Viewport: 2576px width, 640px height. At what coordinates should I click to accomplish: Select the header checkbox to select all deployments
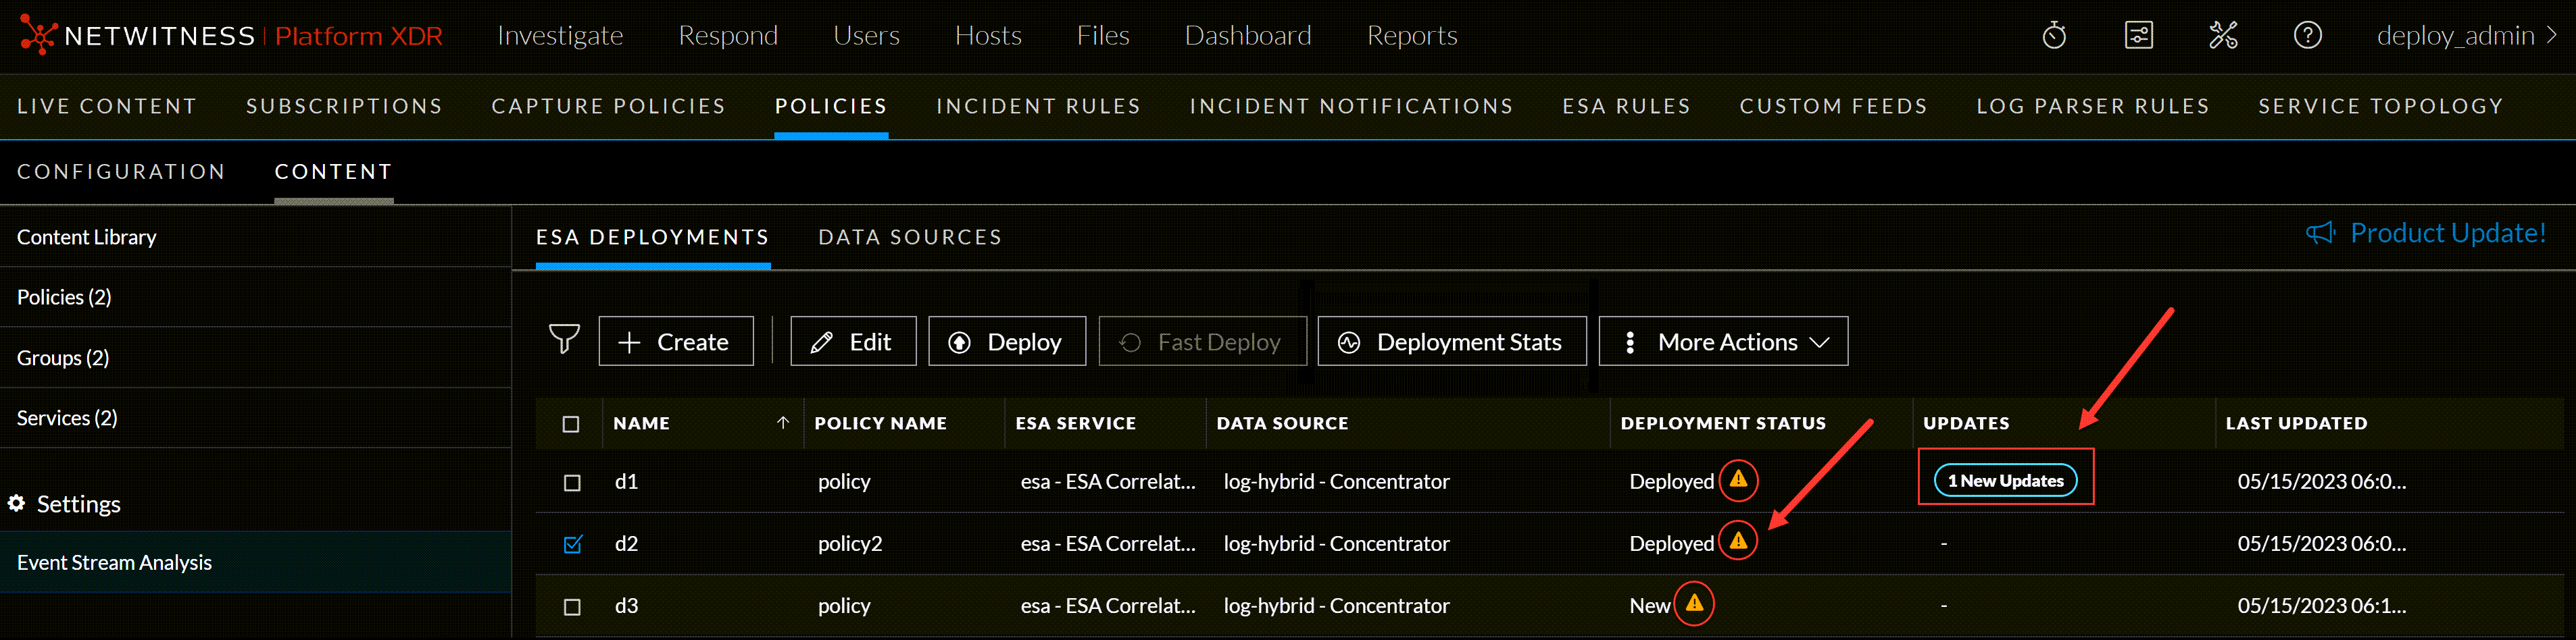571,423
